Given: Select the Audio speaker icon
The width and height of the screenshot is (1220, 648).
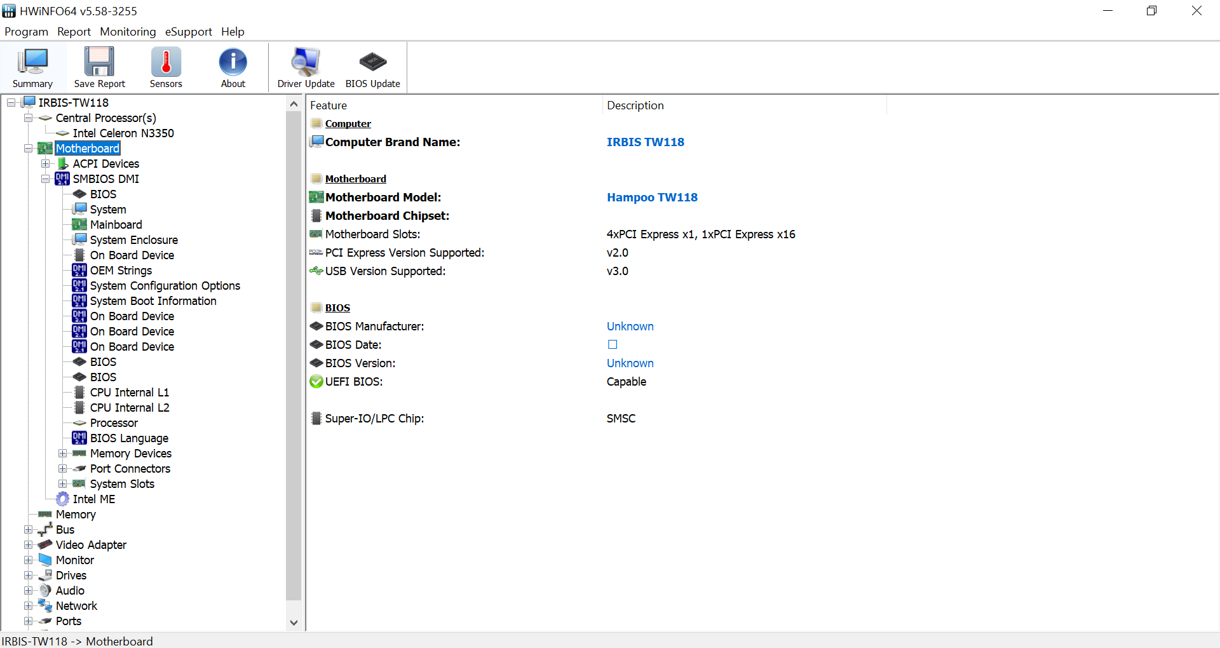Looking at the screenshot, I should click(x=45, y=591).
